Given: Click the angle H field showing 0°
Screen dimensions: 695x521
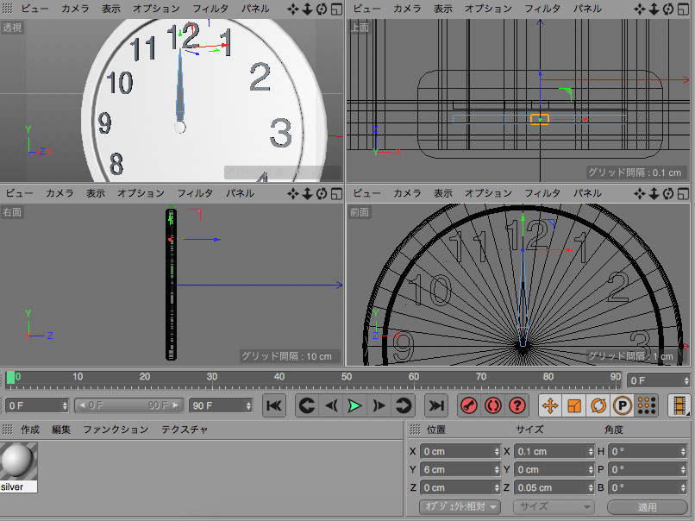Looking at the screenshot, I should click(x=649, y=451).
